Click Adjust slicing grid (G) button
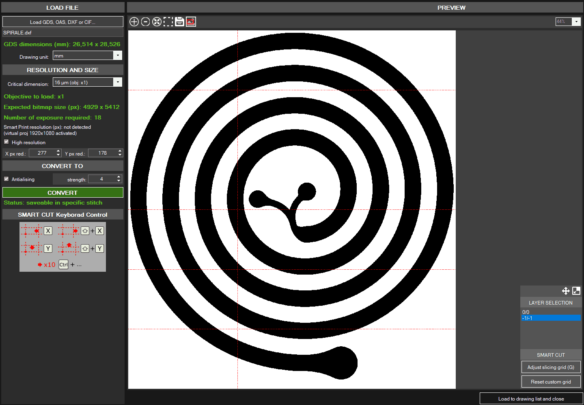Image resolution: width=584 pixels, height=405 pixels. tap(551, 367)
